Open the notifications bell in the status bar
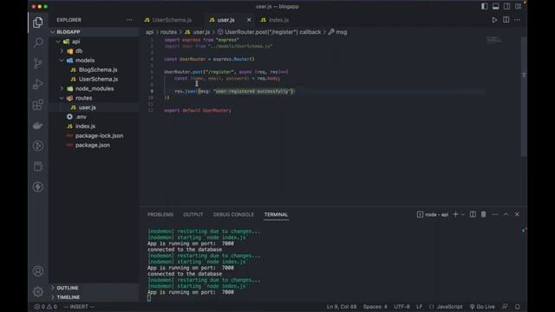 click(518, 307)
